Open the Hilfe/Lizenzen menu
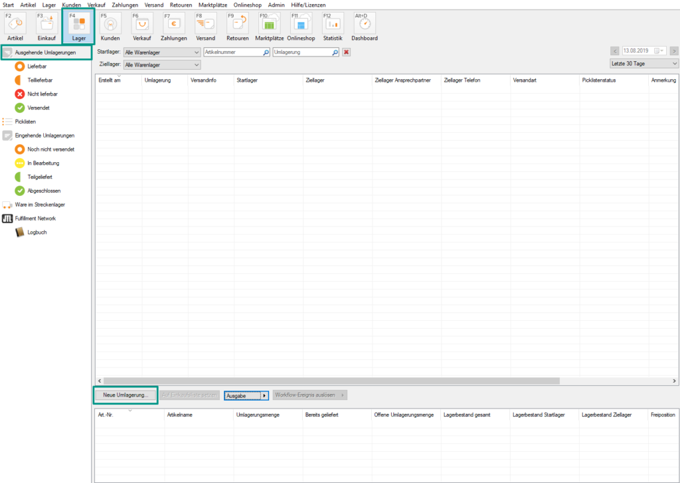Image resolution: width=680 pixels, height=483 pixels. (x=308, y=5)
